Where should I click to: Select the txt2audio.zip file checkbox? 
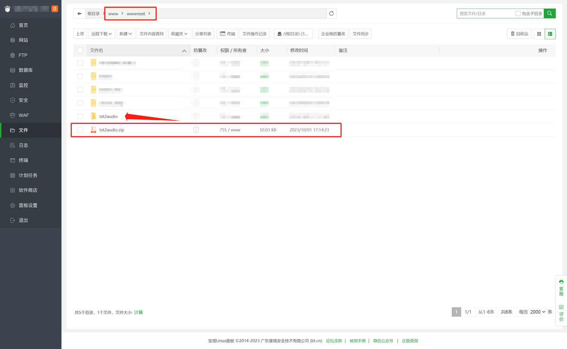(x=80, y=130)
